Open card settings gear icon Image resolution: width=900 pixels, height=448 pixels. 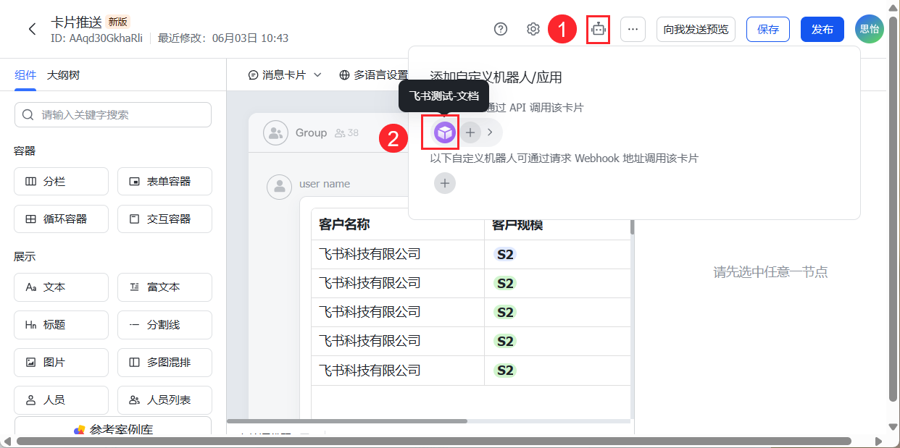coord(533,29)
